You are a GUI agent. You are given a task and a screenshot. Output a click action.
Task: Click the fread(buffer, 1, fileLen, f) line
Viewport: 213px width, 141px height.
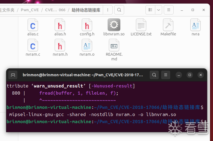(x=79, y=93)
